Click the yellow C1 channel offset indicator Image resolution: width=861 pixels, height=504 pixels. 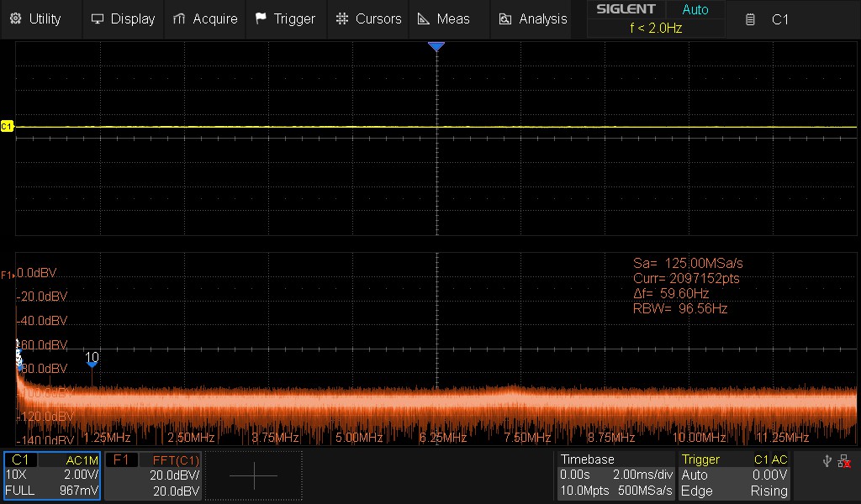coord(7,127)
